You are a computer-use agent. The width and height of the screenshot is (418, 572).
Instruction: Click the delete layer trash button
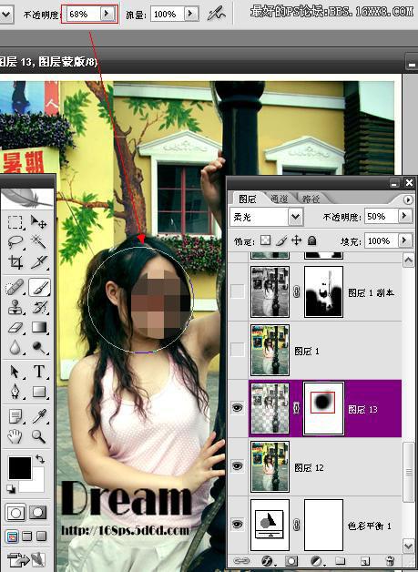[x=390, y=560]
